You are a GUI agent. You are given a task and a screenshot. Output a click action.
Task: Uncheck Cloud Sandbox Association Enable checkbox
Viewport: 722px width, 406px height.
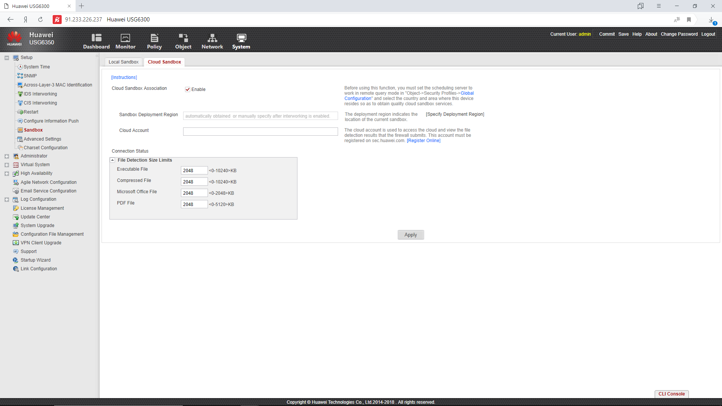coord(188,89)
